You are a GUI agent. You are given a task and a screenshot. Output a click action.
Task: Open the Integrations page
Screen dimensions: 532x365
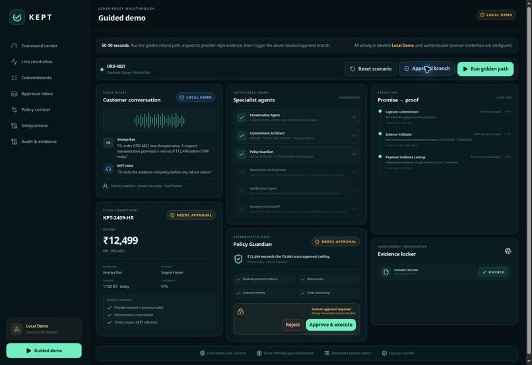34,126
